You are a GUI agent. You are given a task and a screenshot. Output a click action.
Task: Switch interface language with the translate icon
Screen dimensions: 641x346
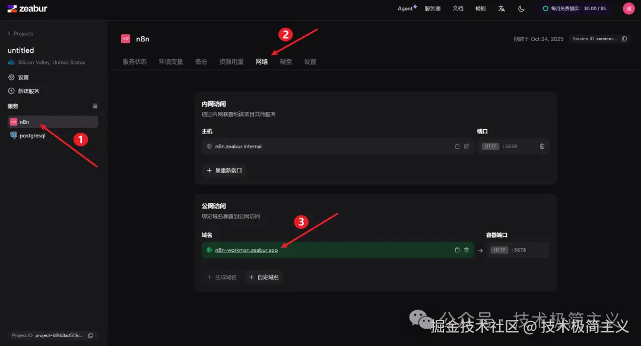click(502, 8)
